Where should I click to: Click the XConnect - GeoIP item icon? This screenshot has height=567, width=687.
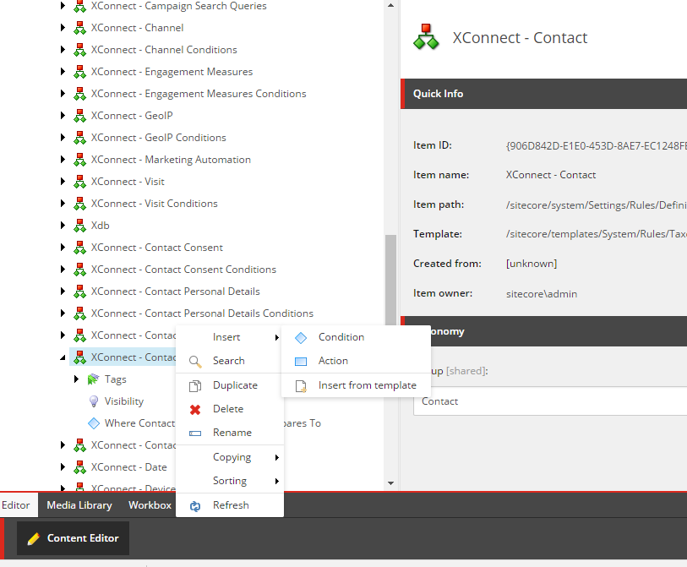(x=79, y=116)
